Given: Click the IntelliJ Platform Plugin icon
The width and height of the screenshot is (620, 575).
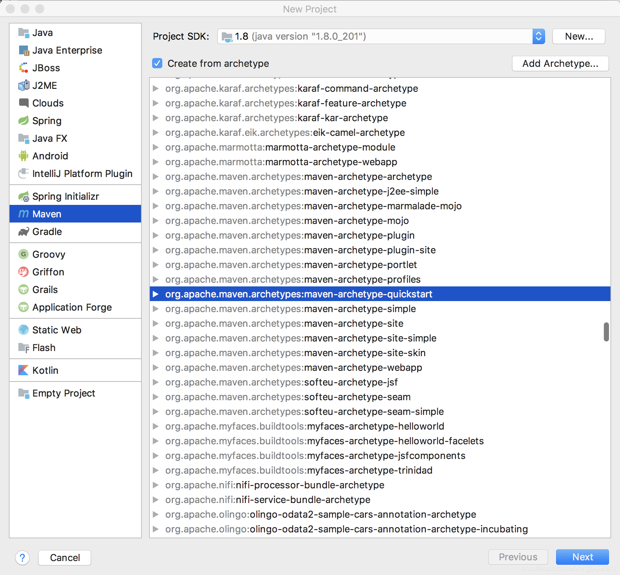Looking at the screenshot, I should tap(24, 174).
